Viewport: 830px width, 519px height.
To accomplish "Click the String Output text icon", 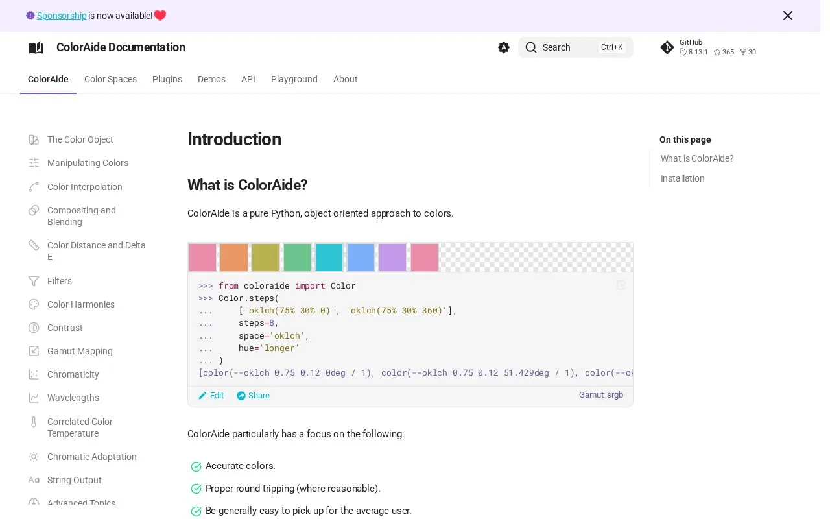I will coord(34,480).
